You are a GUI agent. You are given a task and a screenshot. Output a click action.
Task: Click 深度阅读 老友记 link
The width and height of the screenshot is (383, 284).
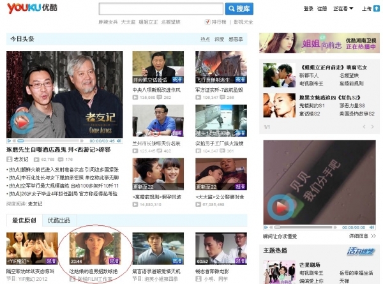(x=34, y=204)
